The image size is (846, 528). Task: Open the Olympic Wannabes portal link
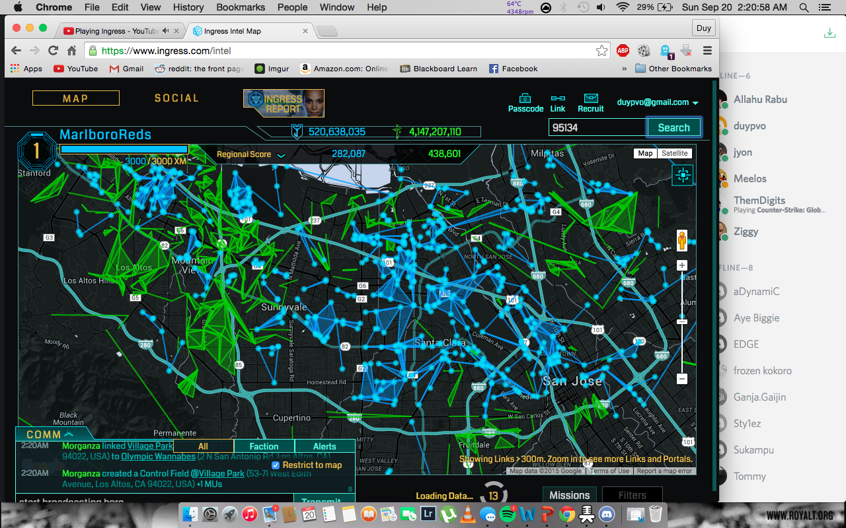point(159,456)
